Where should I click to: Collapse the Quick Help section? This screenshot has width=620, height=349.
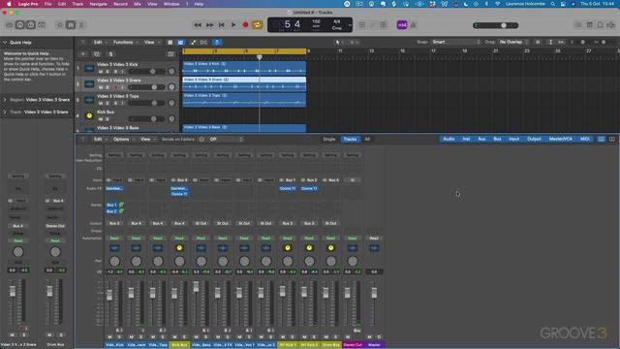(x=5, y=43)
